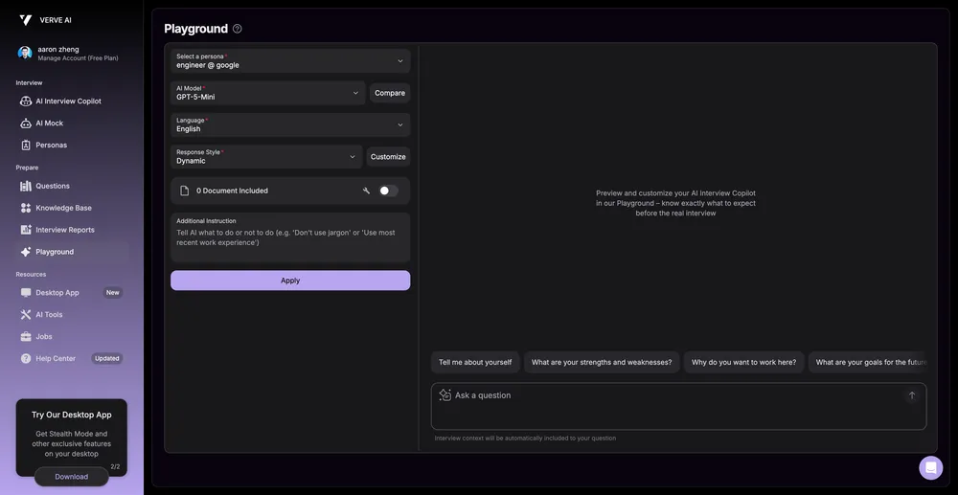This screenshot has width=958, height=495.
Task: Open the chat support bubble icon
Action: pos(930,467)
